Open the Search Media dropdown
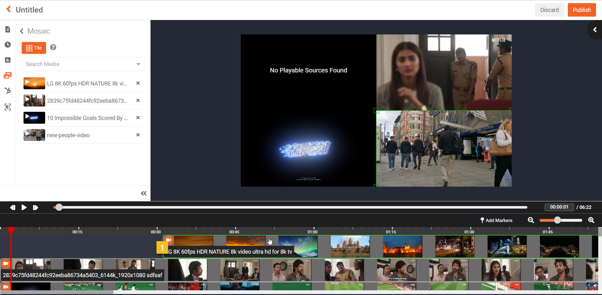This screenshot has width=602, height=295. pos(83,64)
